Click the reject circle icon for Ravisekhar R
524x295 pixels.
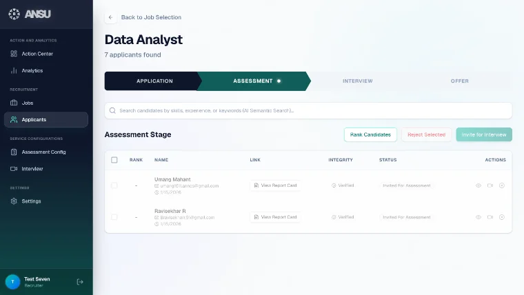click(x=502, y=217)
